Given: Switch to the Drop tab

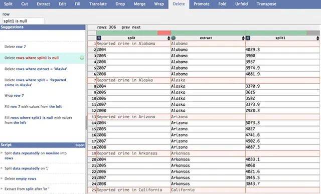Looking at the screenshot, I should (120, 4).
